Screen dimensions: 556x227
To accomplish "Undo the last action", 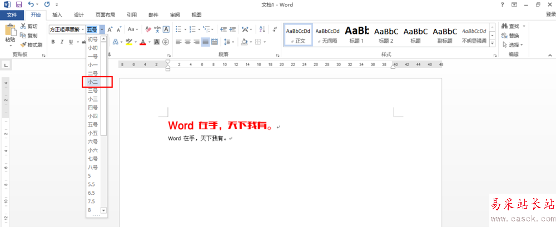I will tap(31, 4).
